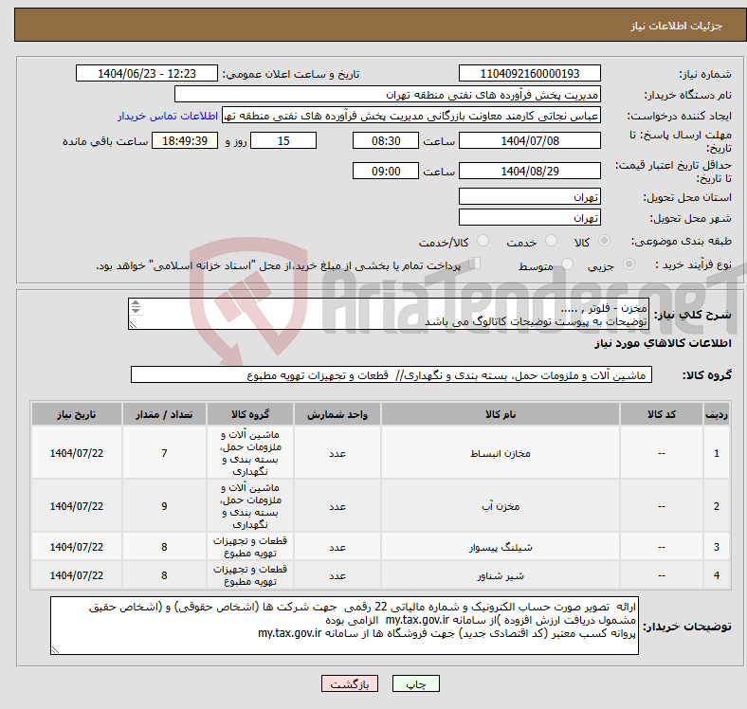Click inside the توضیحات خریدار text box

pyautogui.click(x=344, y=626)
